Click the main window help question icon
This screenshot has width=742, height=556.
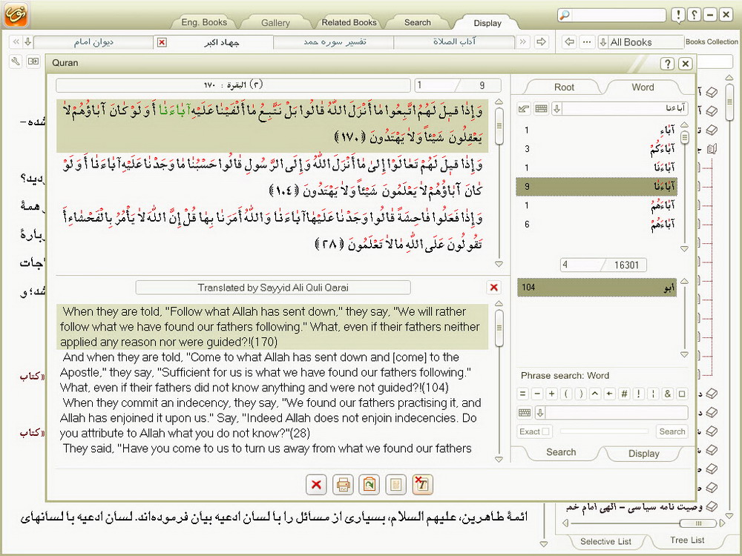[695, 15]
